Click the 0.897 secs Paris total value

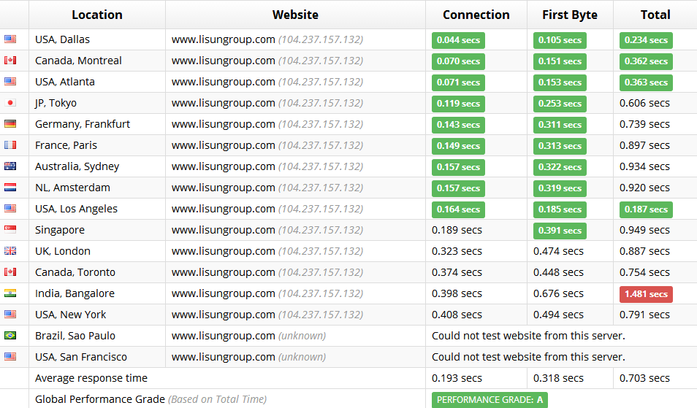click(x=644, y=145)
